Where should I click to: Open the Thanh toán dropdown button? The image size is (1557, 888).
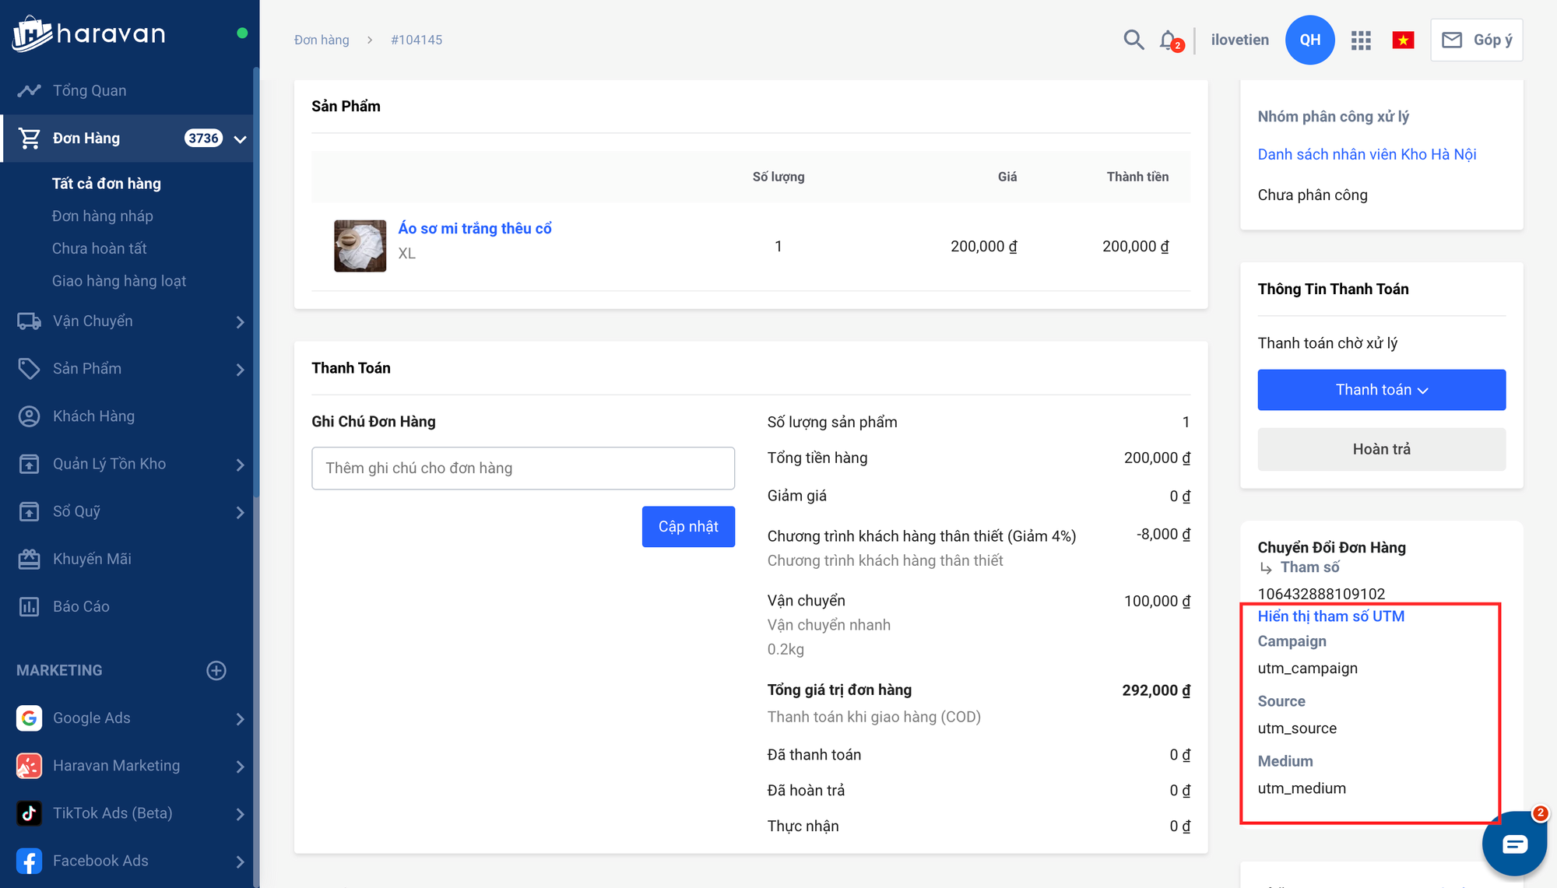[1381, 390]
